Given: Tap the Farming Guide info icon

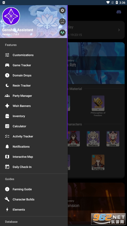Looking at the screenshot, I should click(x=7, y=189).
